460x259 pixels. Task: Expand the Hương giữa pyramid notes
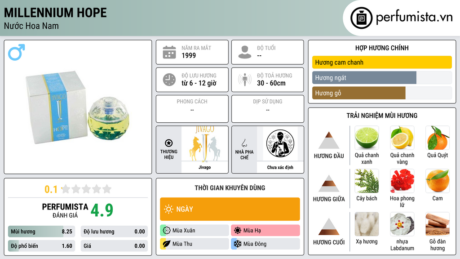tap(329, 188)
